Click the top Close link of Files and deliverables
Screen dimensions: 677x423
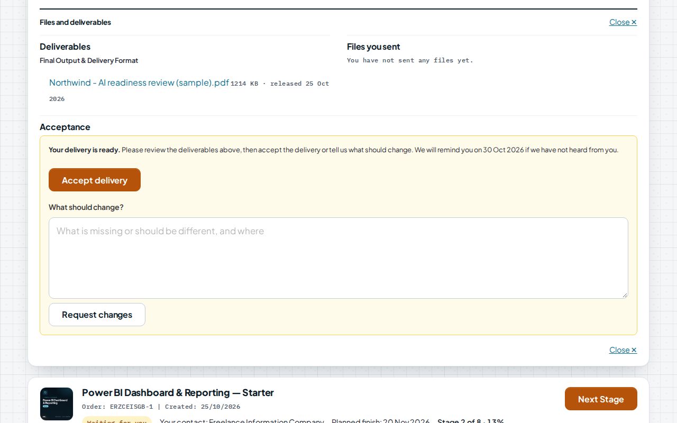click(623, 22)
